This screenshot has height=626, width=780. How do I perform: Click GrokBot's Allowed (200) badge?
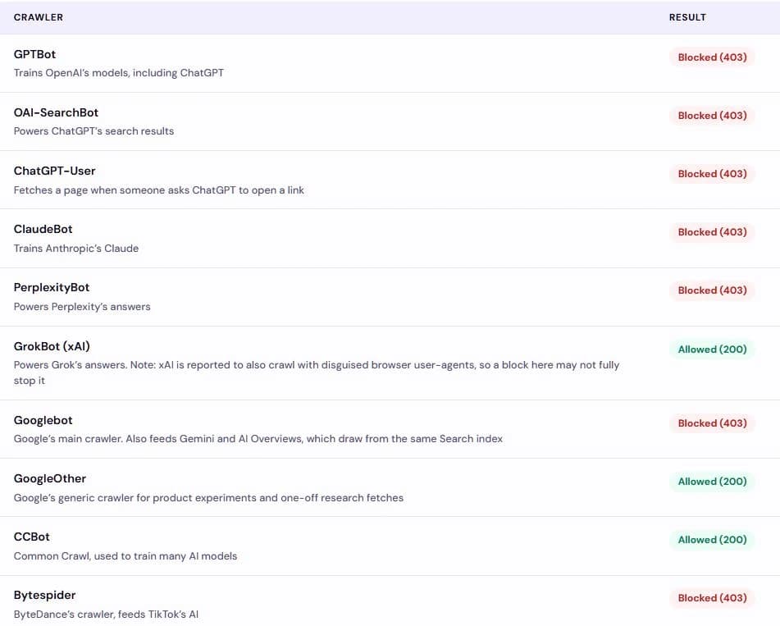tap(712, 350)
